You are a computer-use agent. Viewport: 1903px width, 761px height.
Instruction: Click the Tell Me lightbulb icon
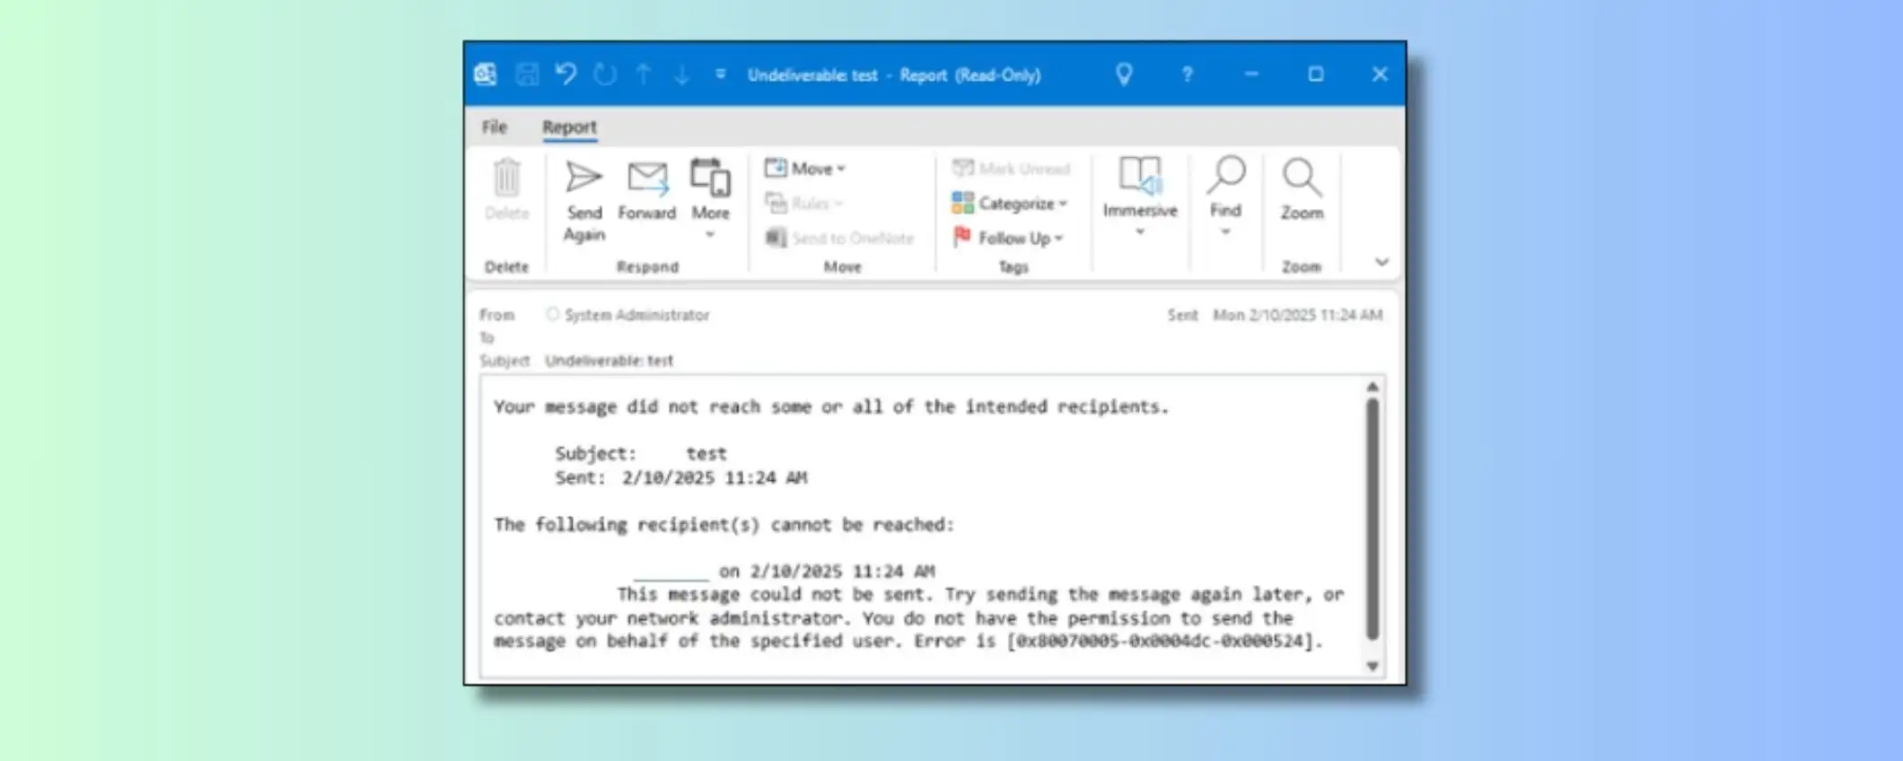(1123, 74)
